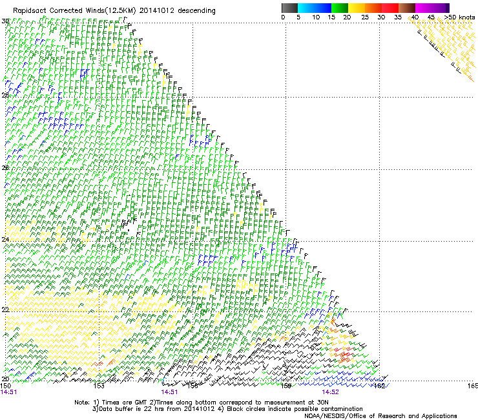This screenshot has height=420, width=478.
Task: Click the '5' label under the color legend
Action: (298, 17)
